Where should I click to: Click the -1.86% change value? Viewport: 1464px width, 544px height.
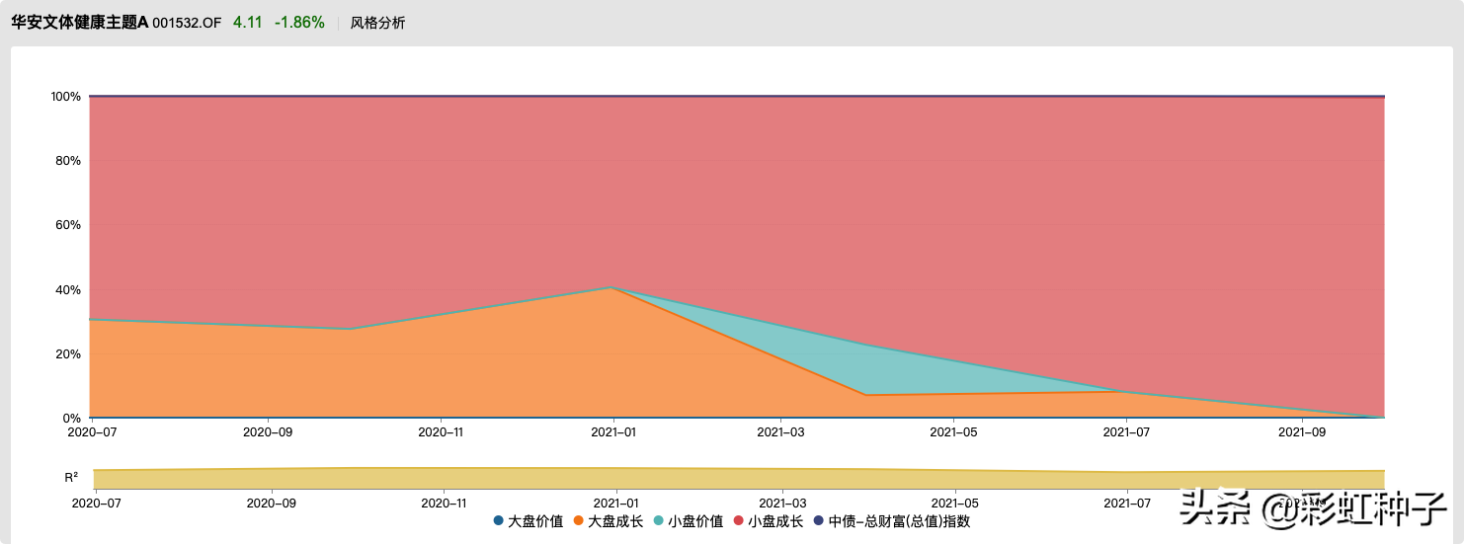[x=299, y=23]
